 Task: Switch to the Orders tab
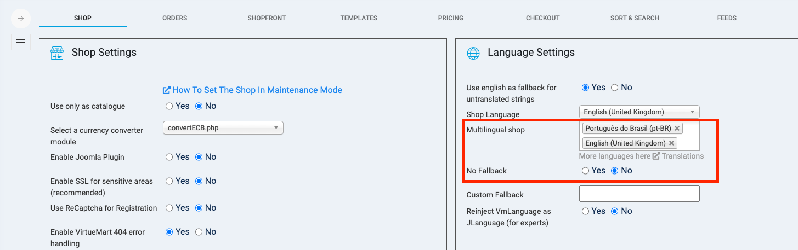point(174,18)
